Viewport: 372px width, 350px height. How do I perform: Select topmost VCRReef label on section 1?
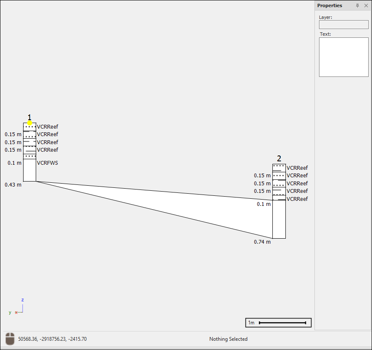click(x=47, y=126)
